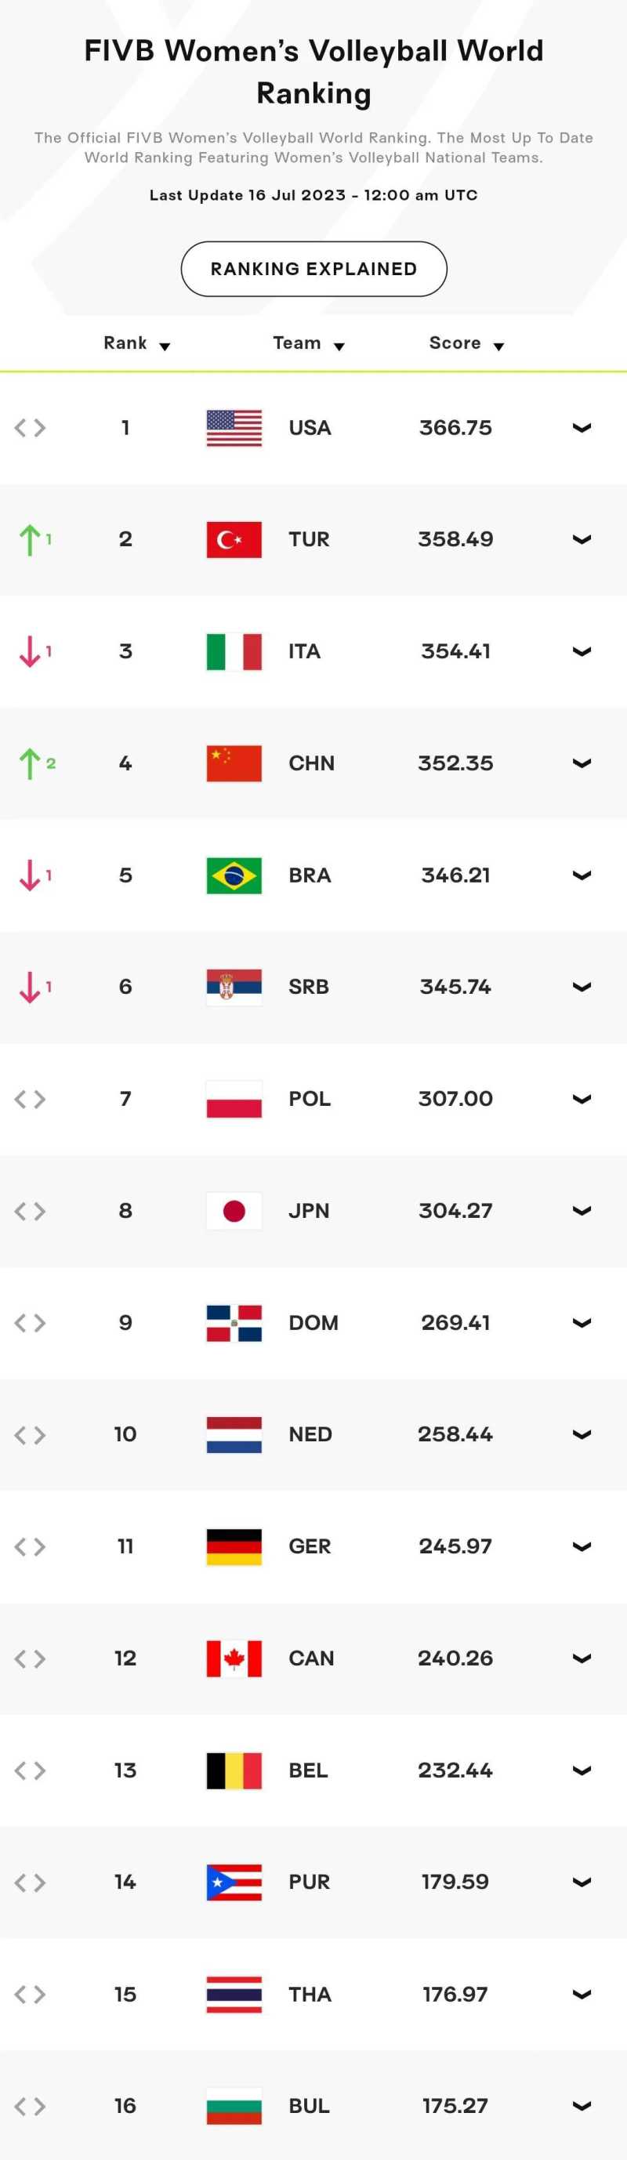Open the Ranking Explained button
627x2160 pixels.
pyautogui.click(x=313, y=269)
